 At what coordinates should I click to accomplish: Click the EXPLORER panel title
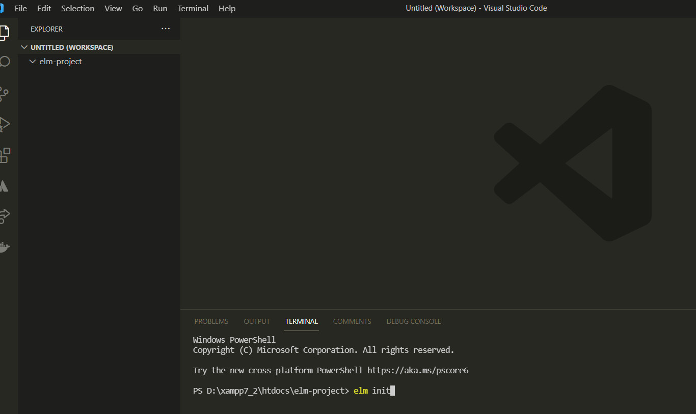[x=46, y=29]
